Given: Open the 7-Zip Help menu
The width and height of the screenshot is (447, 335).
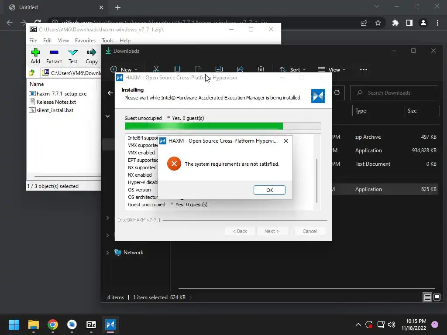Looking at the screenshot, I should tap(125, 41).
